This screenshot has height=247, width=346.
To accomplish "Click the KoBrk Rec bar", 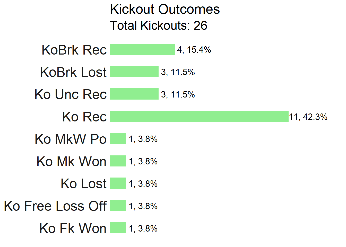I will coord(142,49).
